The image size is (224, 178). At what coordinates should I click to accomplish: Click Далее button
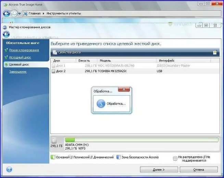click(159, 169)
